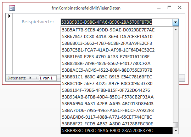This screenshot has width=191, height=137.
Task: Click the scrollbar thumb in dropdown list
Action: click(x=176, y=125)
